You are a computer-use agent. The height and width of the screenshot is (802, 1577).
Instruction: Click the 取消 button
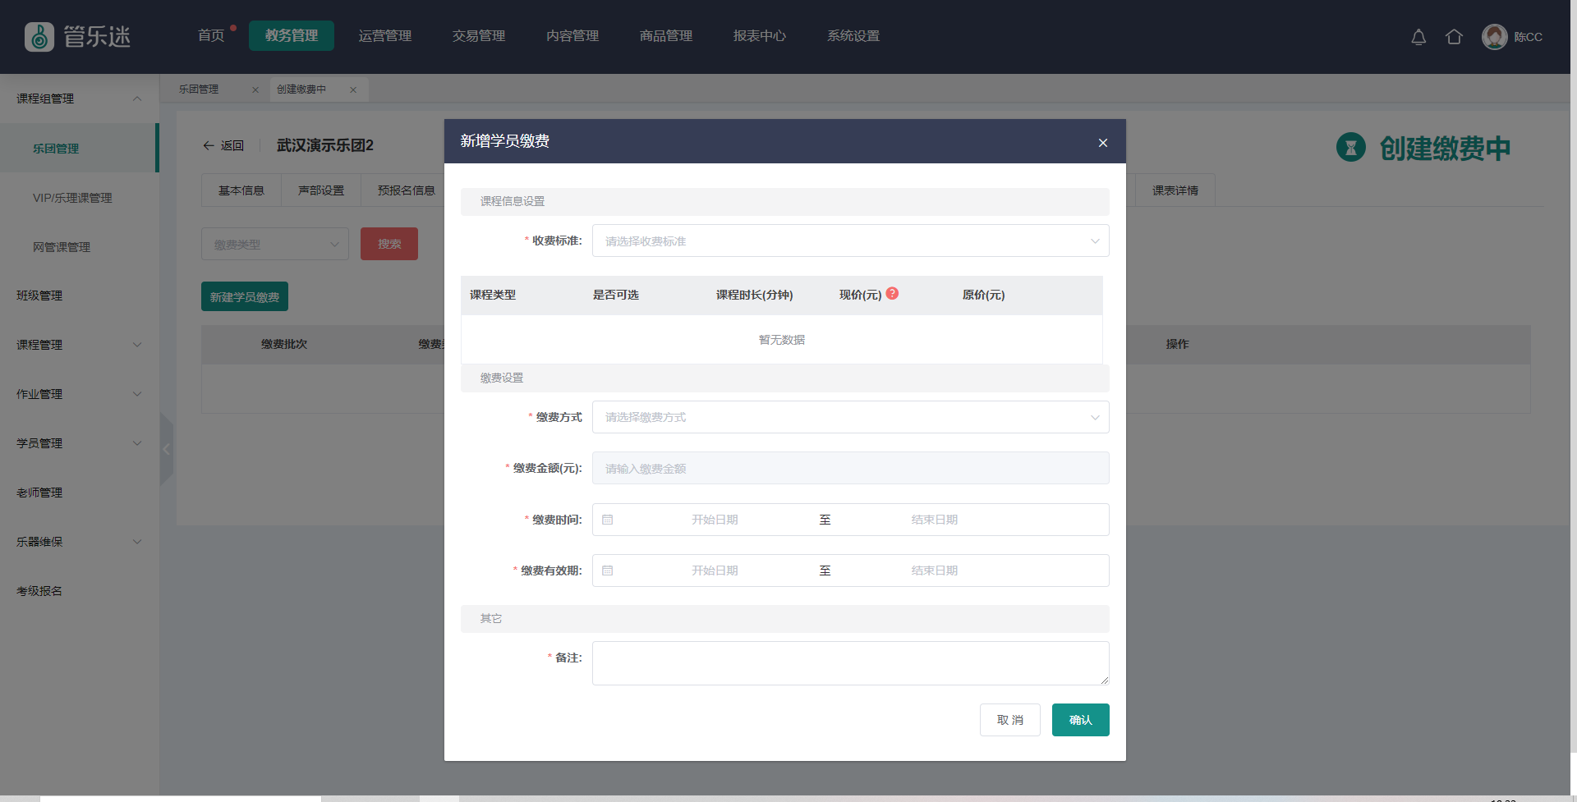[1009, 720]
